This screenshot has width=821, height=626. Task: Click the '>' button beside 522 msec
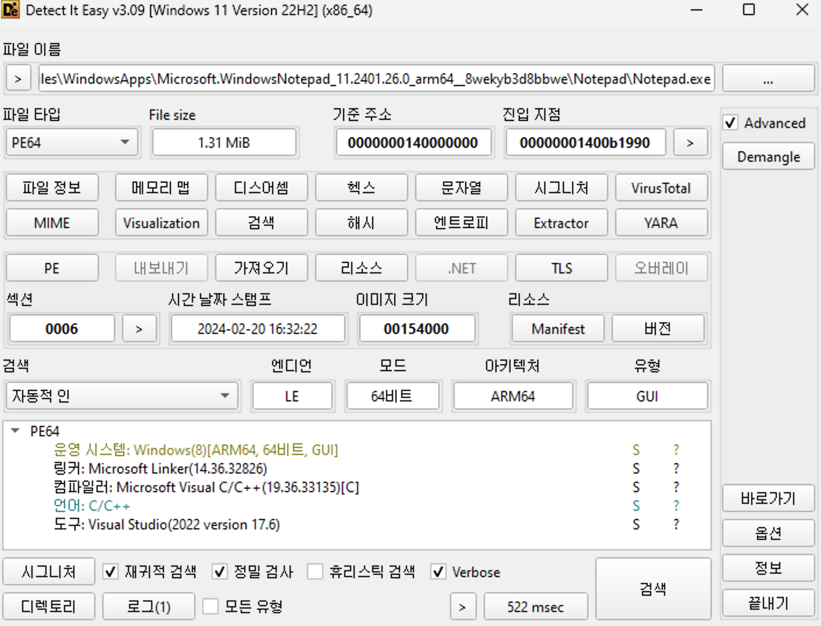462,607
